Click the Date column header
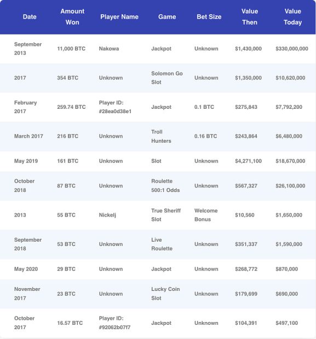The image size is (316, 339). point(30,17)
